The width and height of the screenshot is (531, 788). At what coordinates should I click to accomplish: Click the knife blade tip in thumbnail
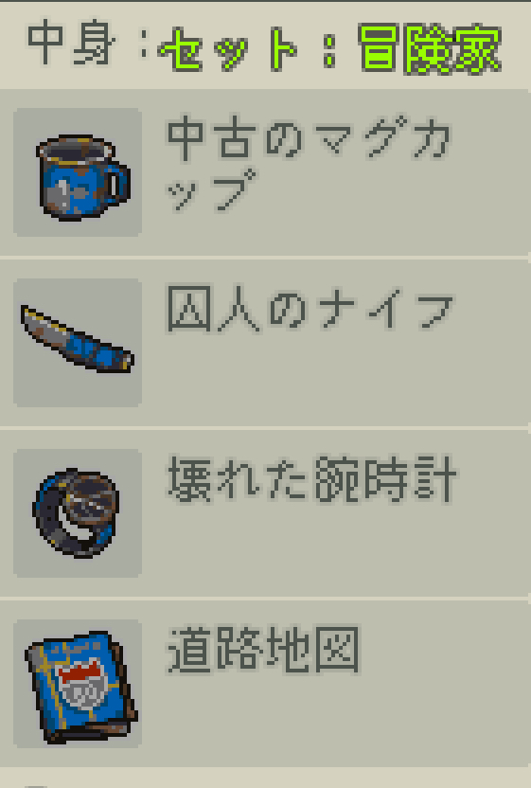tap(27, 313)
